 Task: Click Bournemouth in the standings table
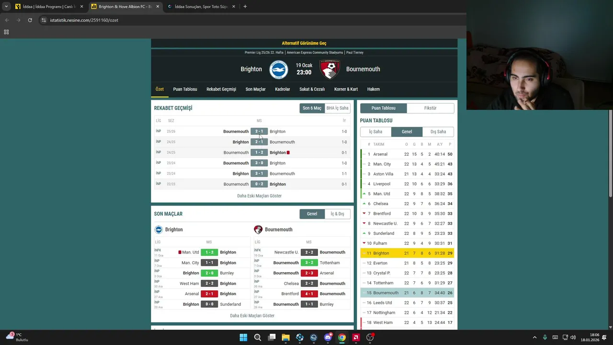[x=386, y=293]
